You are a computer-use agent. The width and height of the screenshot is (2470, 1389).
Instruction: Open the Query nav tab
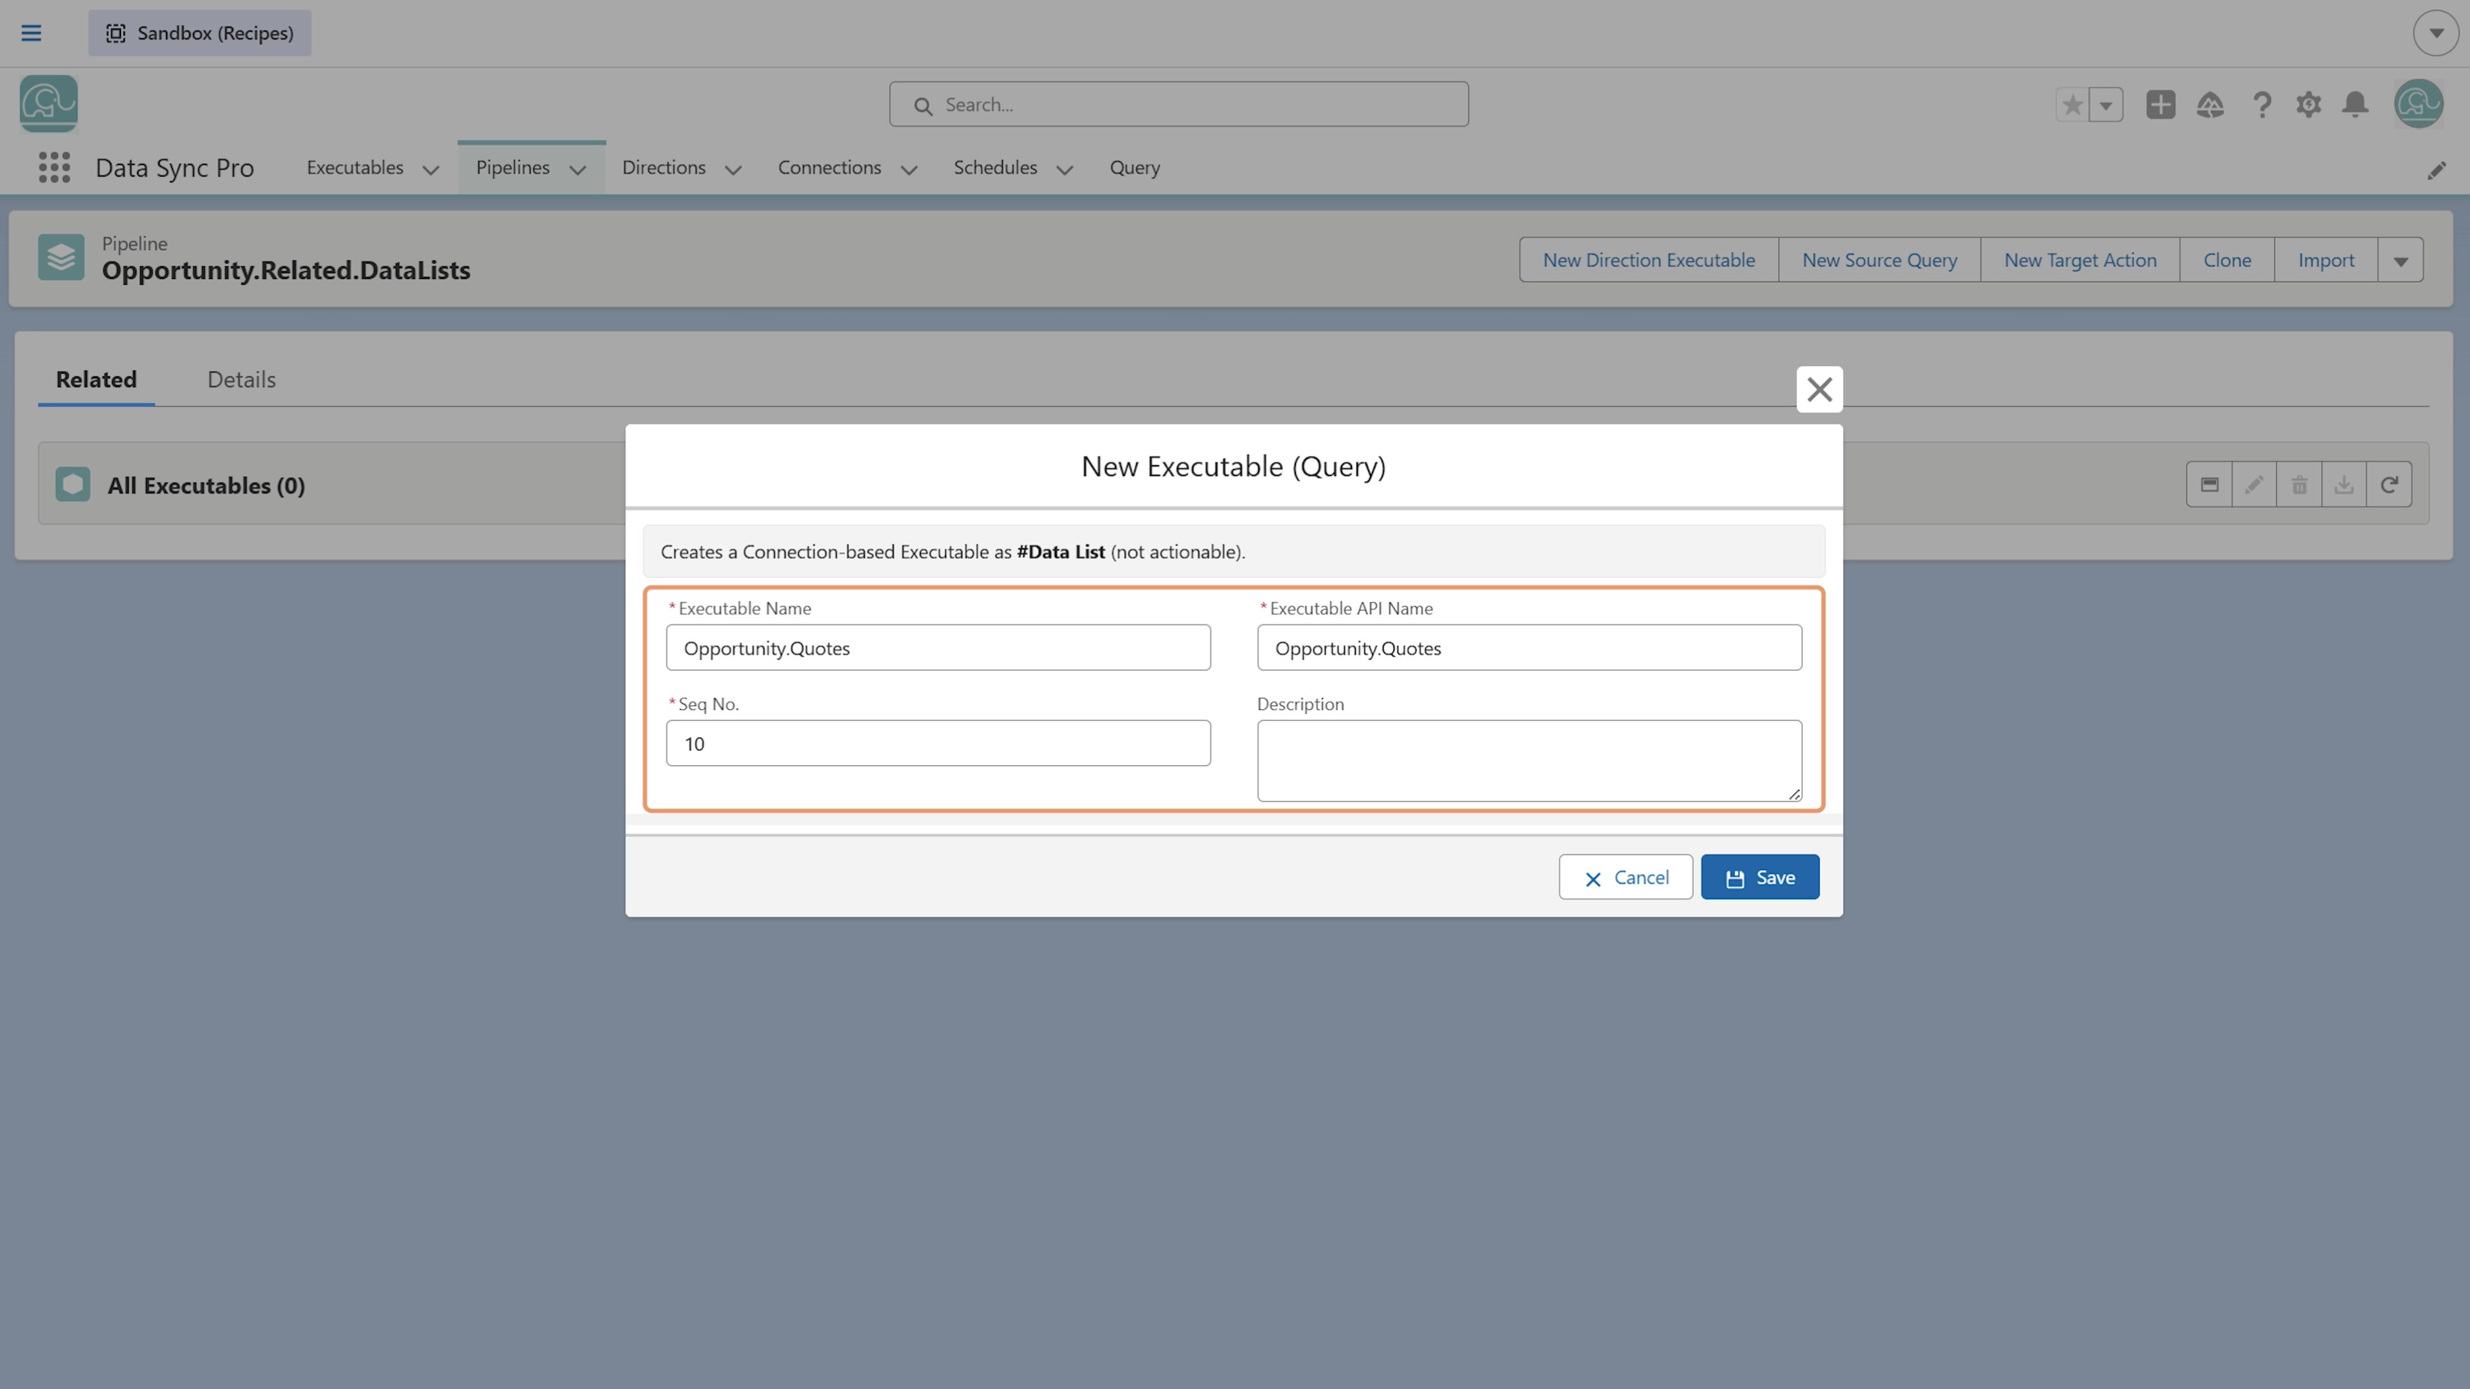1134,167
